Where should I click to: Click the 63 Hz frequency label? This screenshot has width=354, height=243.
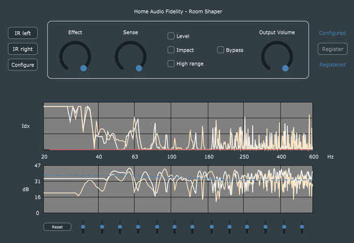[x=135, y=157]
